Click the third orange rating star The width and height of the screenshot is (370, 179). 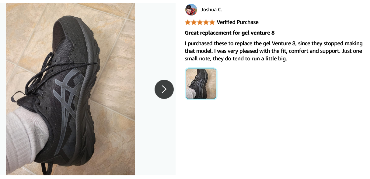pyautogui.click(x=200, y=22)
